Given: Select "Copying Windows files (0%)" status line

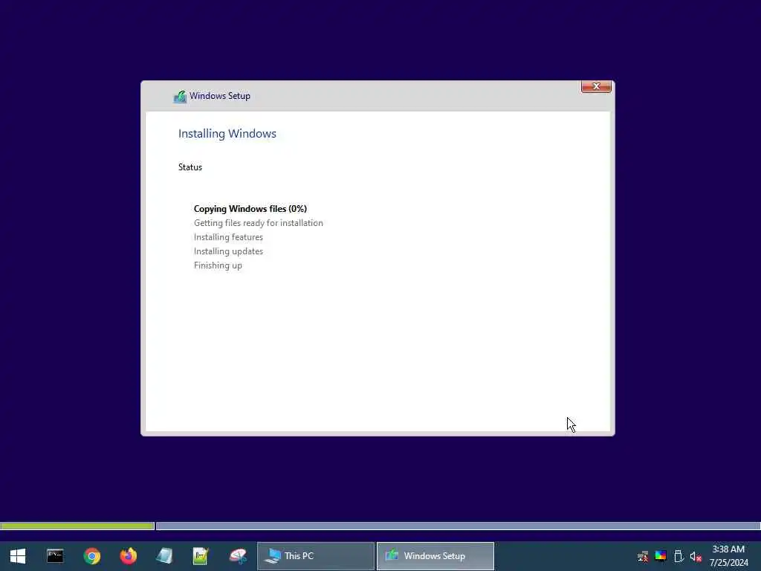Looking at the screenshot, I should click(x=250, y=209).
